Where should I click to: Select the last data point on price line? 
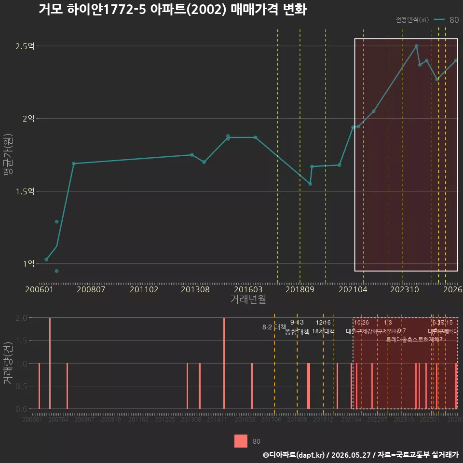(456, 61)
